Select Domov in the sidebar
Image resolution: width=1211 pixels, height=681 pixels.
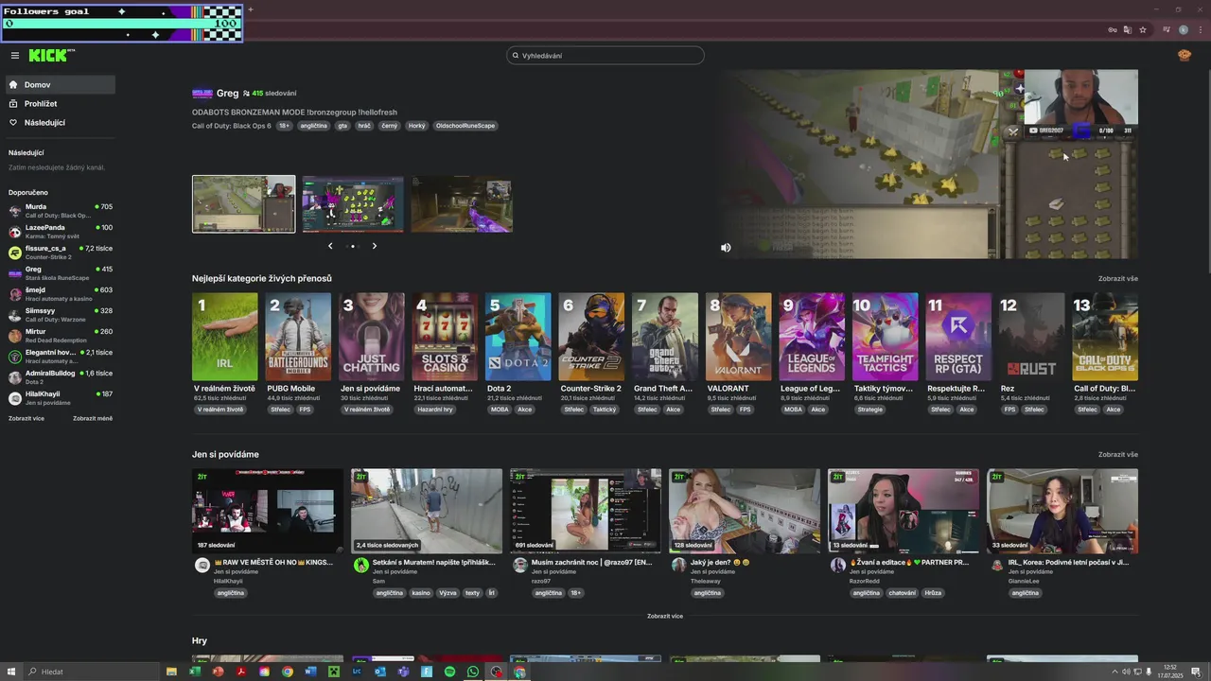[x=59, y=85]
